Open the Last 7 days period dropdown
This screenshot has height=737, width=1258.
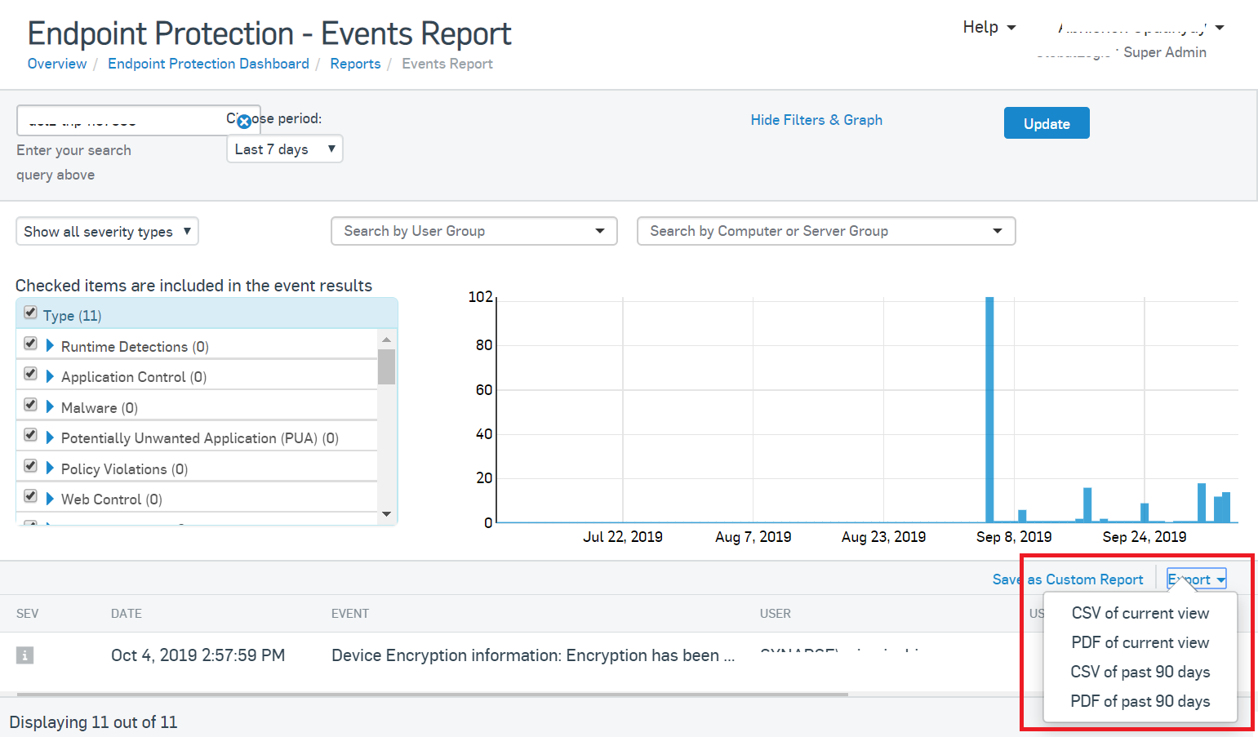[x=284, y=149]
